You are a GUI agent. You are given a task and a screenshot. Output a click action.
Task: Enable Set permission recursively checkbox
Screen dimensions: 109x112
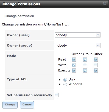coord(57,95)
